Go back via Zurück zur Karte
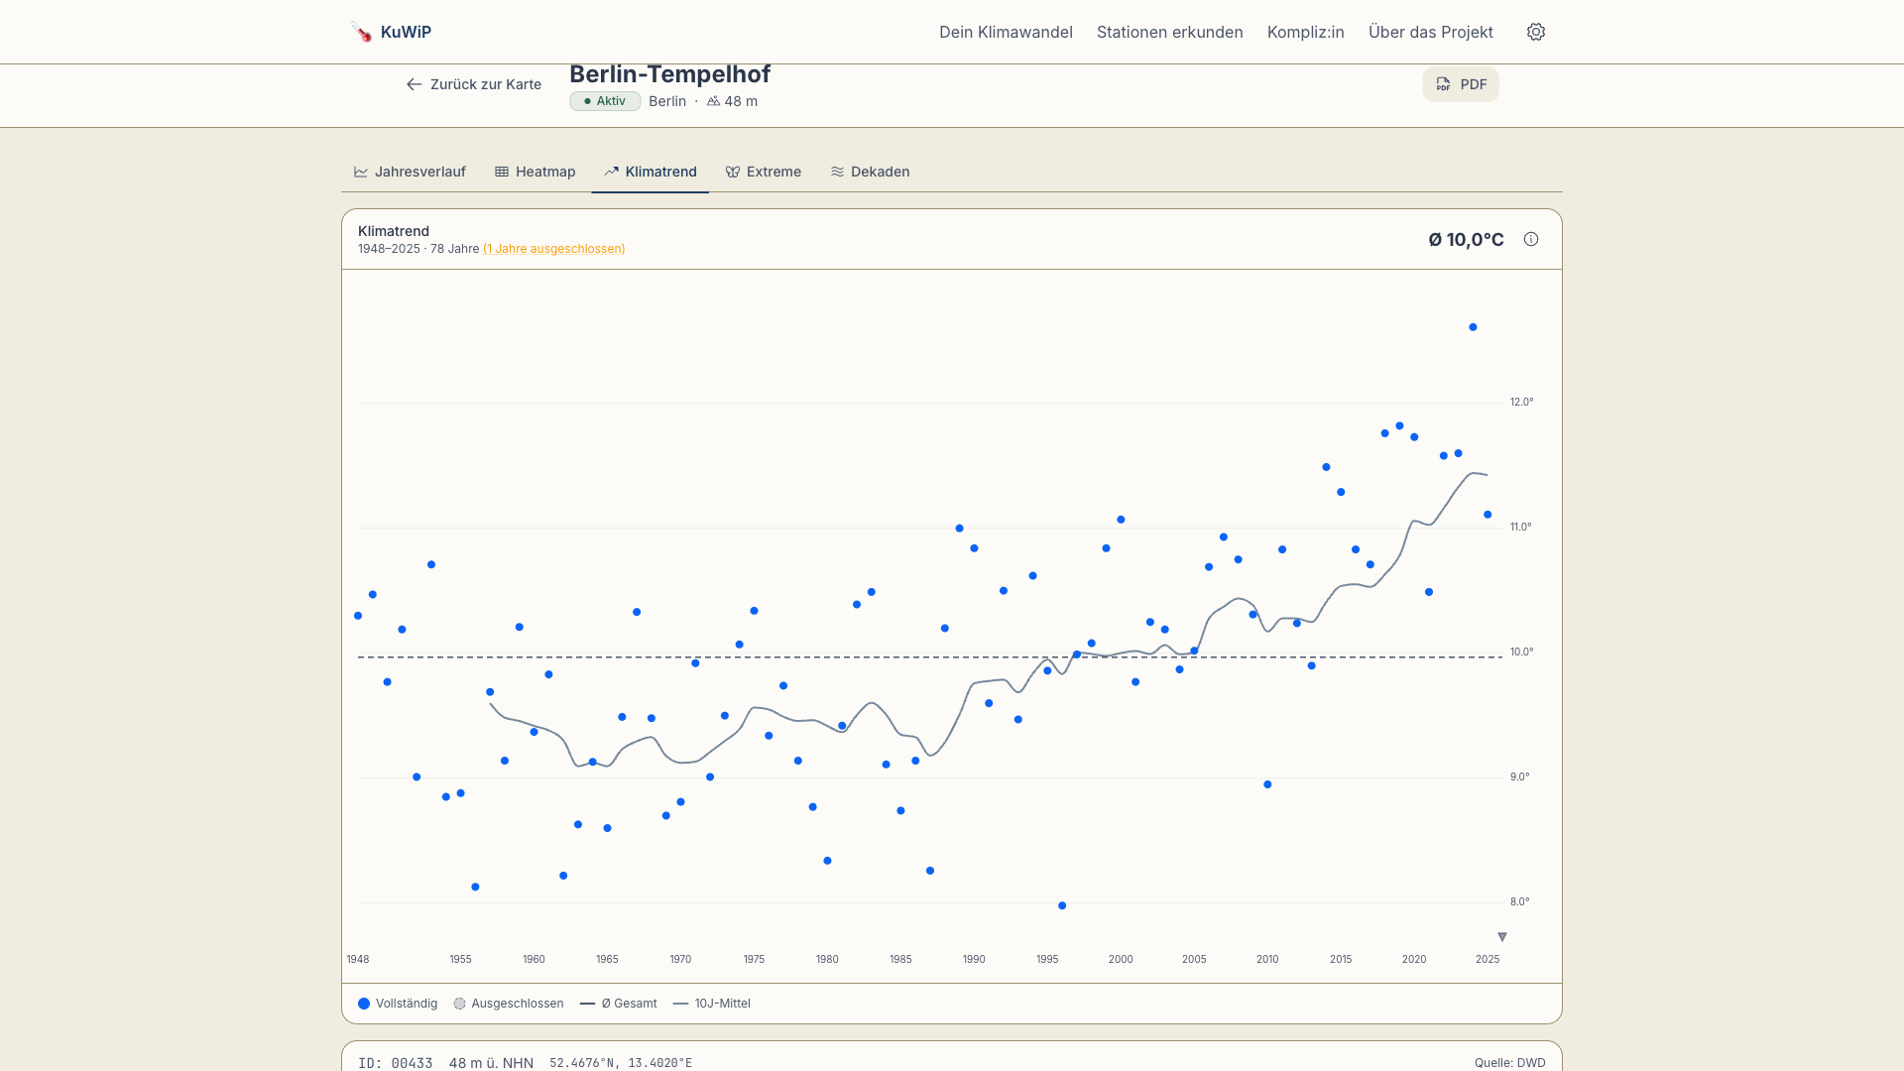This screenshot has width=1904, height=1071. (474, 84)
